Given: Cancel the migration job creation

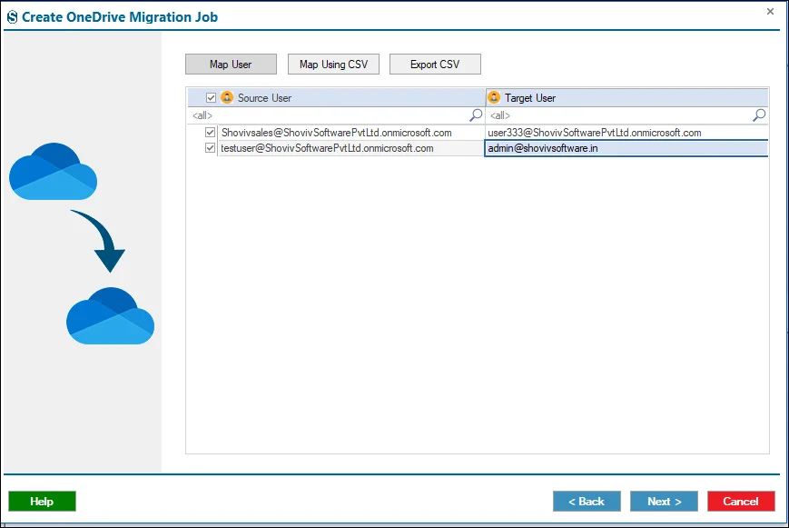Looking at the screenshot, I should coord(741,502).
